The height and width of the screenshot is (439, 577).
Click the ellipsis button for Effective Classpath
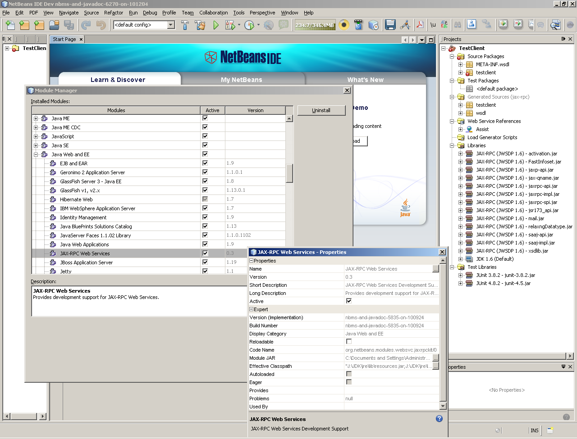coord(435,366)
